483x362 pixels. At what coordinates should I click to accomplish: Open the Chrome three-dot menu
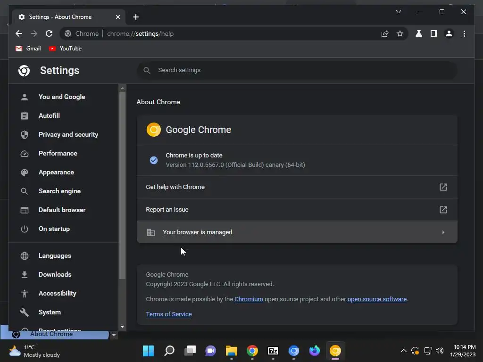(464, 33)
